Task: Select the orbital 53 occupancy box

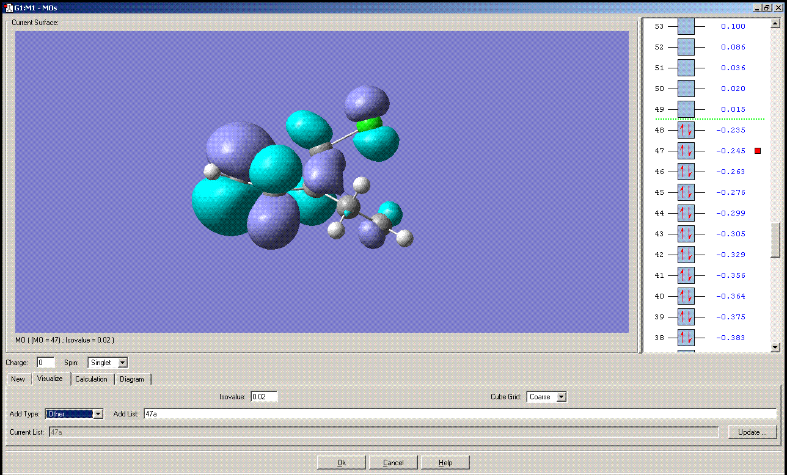Action: pyautogui.click(x=687, y=26)
